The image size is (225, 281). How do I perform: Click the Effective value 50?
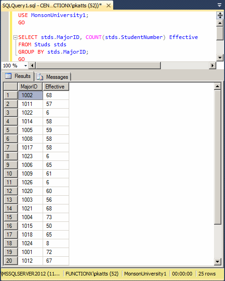coord(56,226)
